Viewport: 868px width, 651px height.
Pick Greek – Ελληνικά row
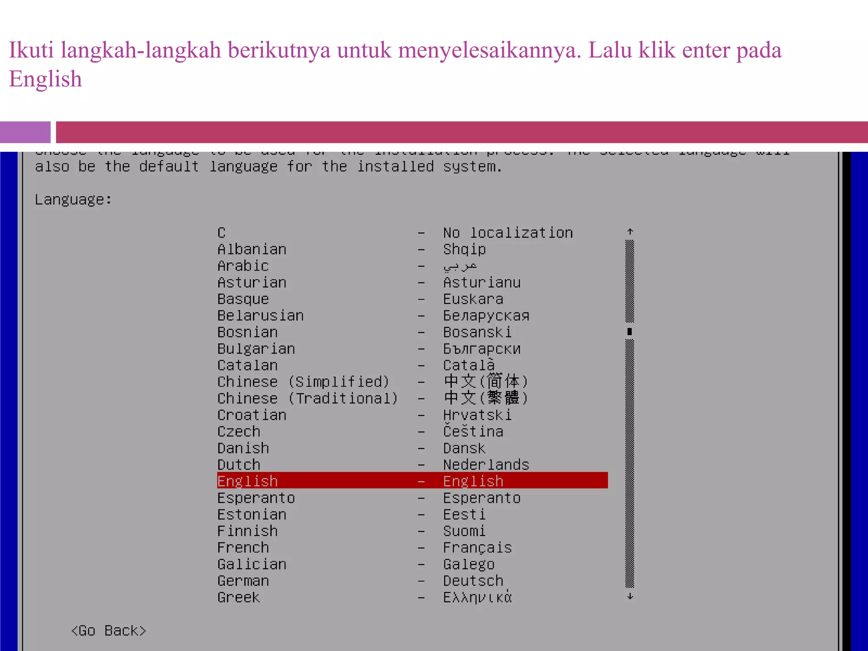(x=412, y=596)
